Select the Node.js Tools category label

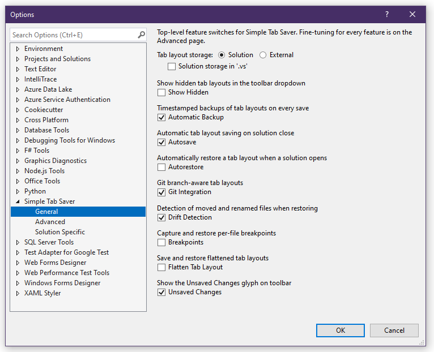(44, 171)
